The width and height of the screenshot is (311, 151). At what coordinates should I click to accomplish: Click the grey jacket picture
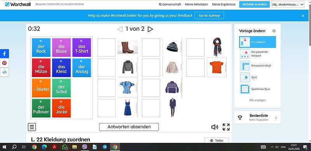128,67
